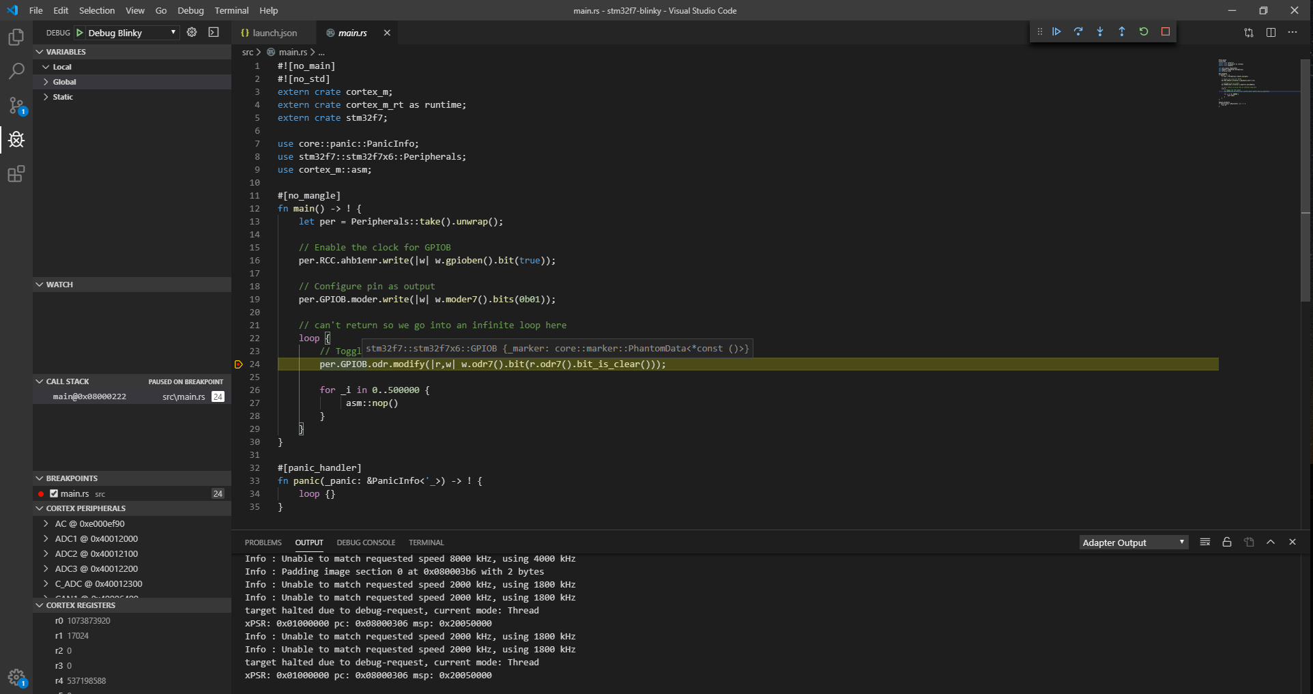Image resolution: width=1313 pixels, height=694 pixels.
Task: Clear the Adapter Output panel
Action: (1204, 542)
